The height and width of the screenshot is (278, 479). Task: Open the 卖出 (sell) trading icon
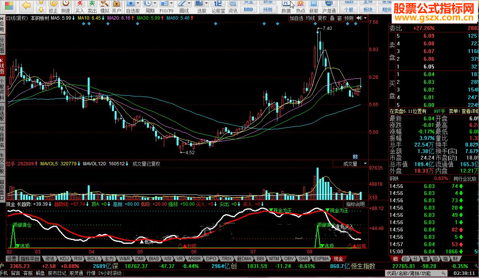tap(92, 7)
